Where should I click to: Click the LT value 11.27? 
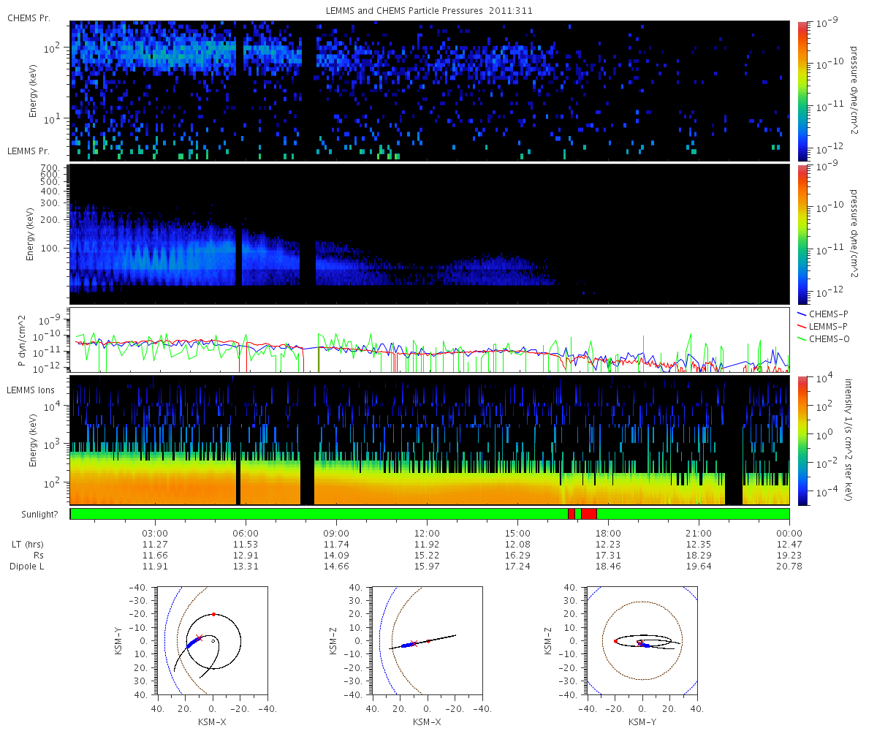point(155,544)
